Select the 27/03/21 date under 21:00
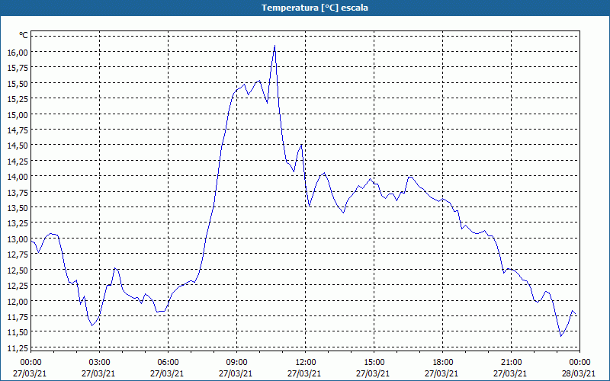 510,373
